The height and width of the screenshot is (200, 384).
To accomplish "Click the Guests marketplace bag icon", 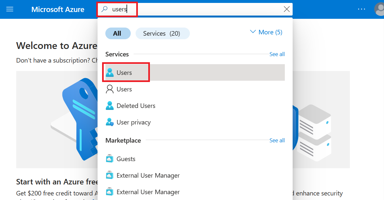I will [x=110, y=159].
